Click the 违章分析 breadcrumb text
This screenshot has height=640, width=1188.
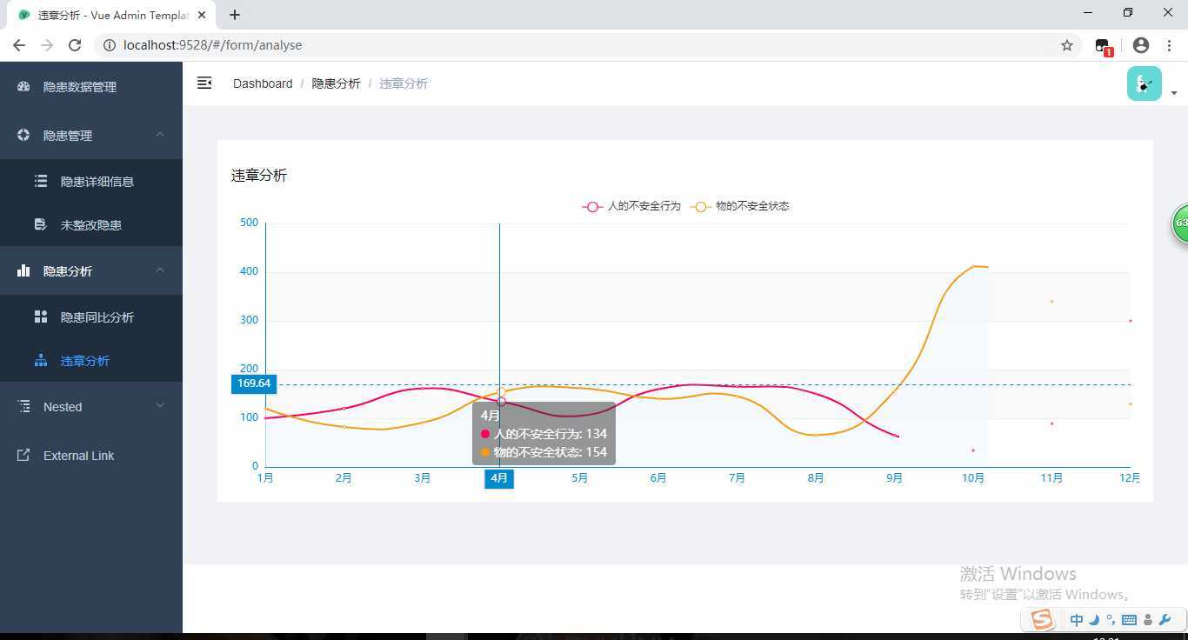pos(404,83)
